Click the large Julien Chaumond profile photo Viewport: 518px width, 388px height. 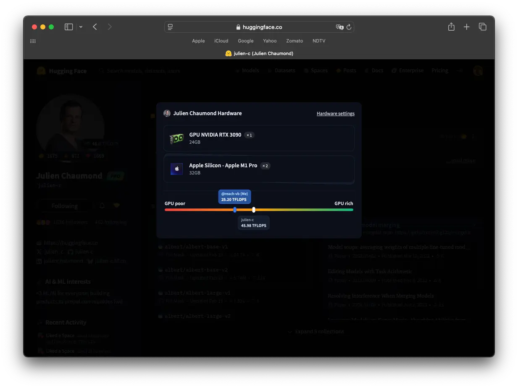[70, 127]
